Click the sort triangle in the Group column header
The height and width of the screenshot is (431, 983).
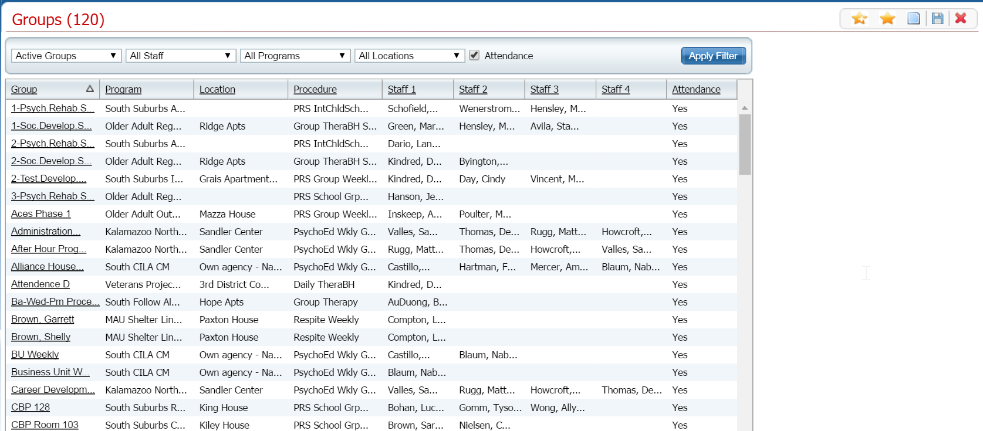coord(90,89)
